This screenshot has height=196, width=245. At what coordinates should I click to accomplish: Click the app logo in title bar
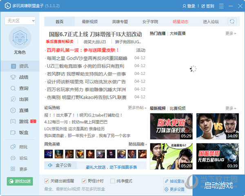(7, 6)
